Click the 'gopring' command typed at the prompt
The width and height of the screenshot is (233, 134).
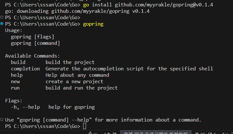point(93,24)
